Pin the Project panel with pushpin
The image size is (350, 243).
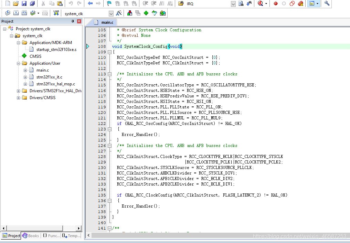(73, 21)
